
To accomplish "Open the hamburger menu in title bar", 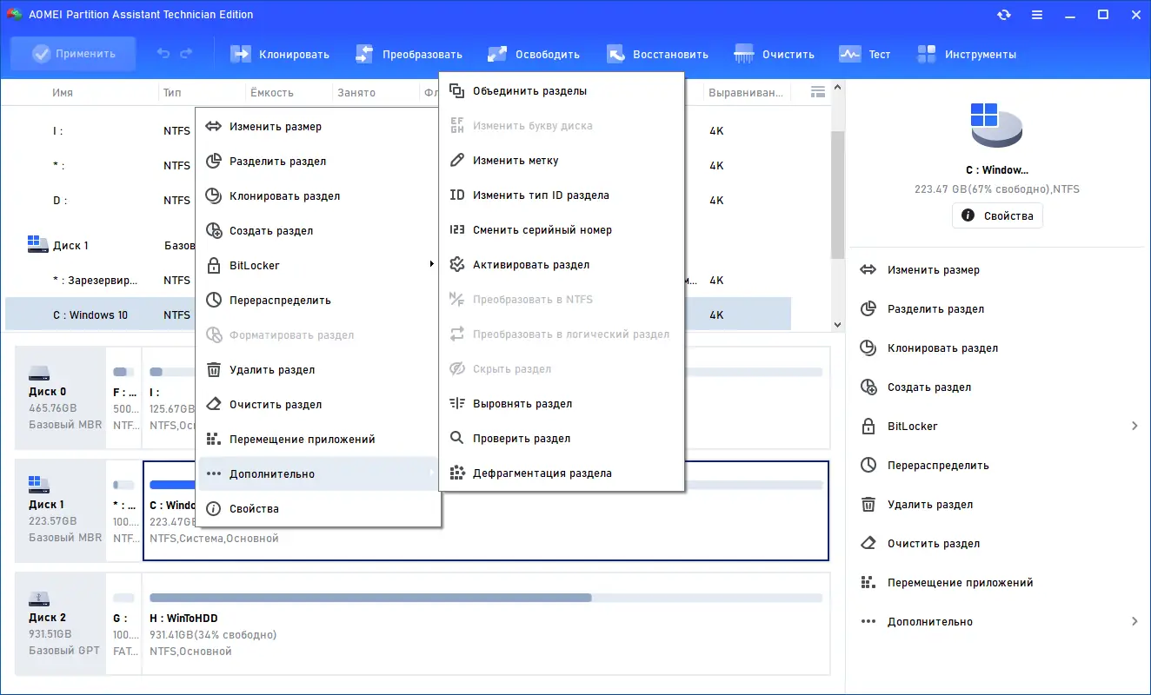I will point(1037,15).
